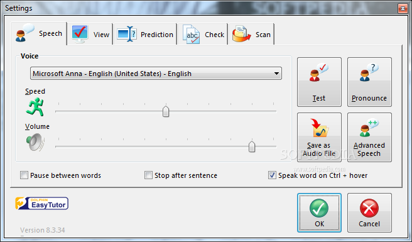Viewport: 412px width, 242px height.
Task: Confirm settings with the OK button
Action: (x=319, y=213)
